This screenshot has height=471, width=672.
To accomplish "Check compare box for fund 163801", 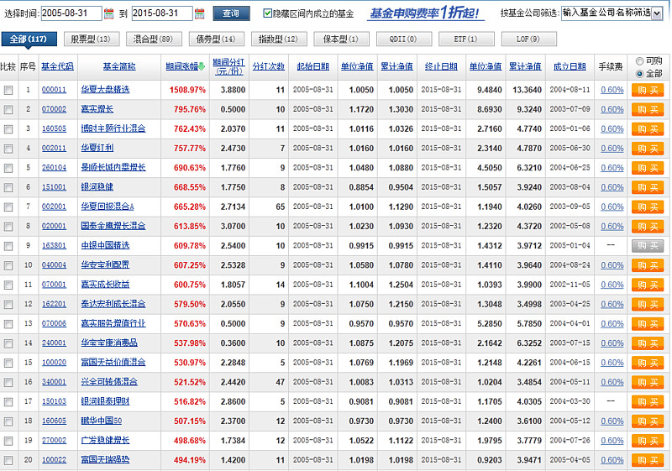I will 8,246.
